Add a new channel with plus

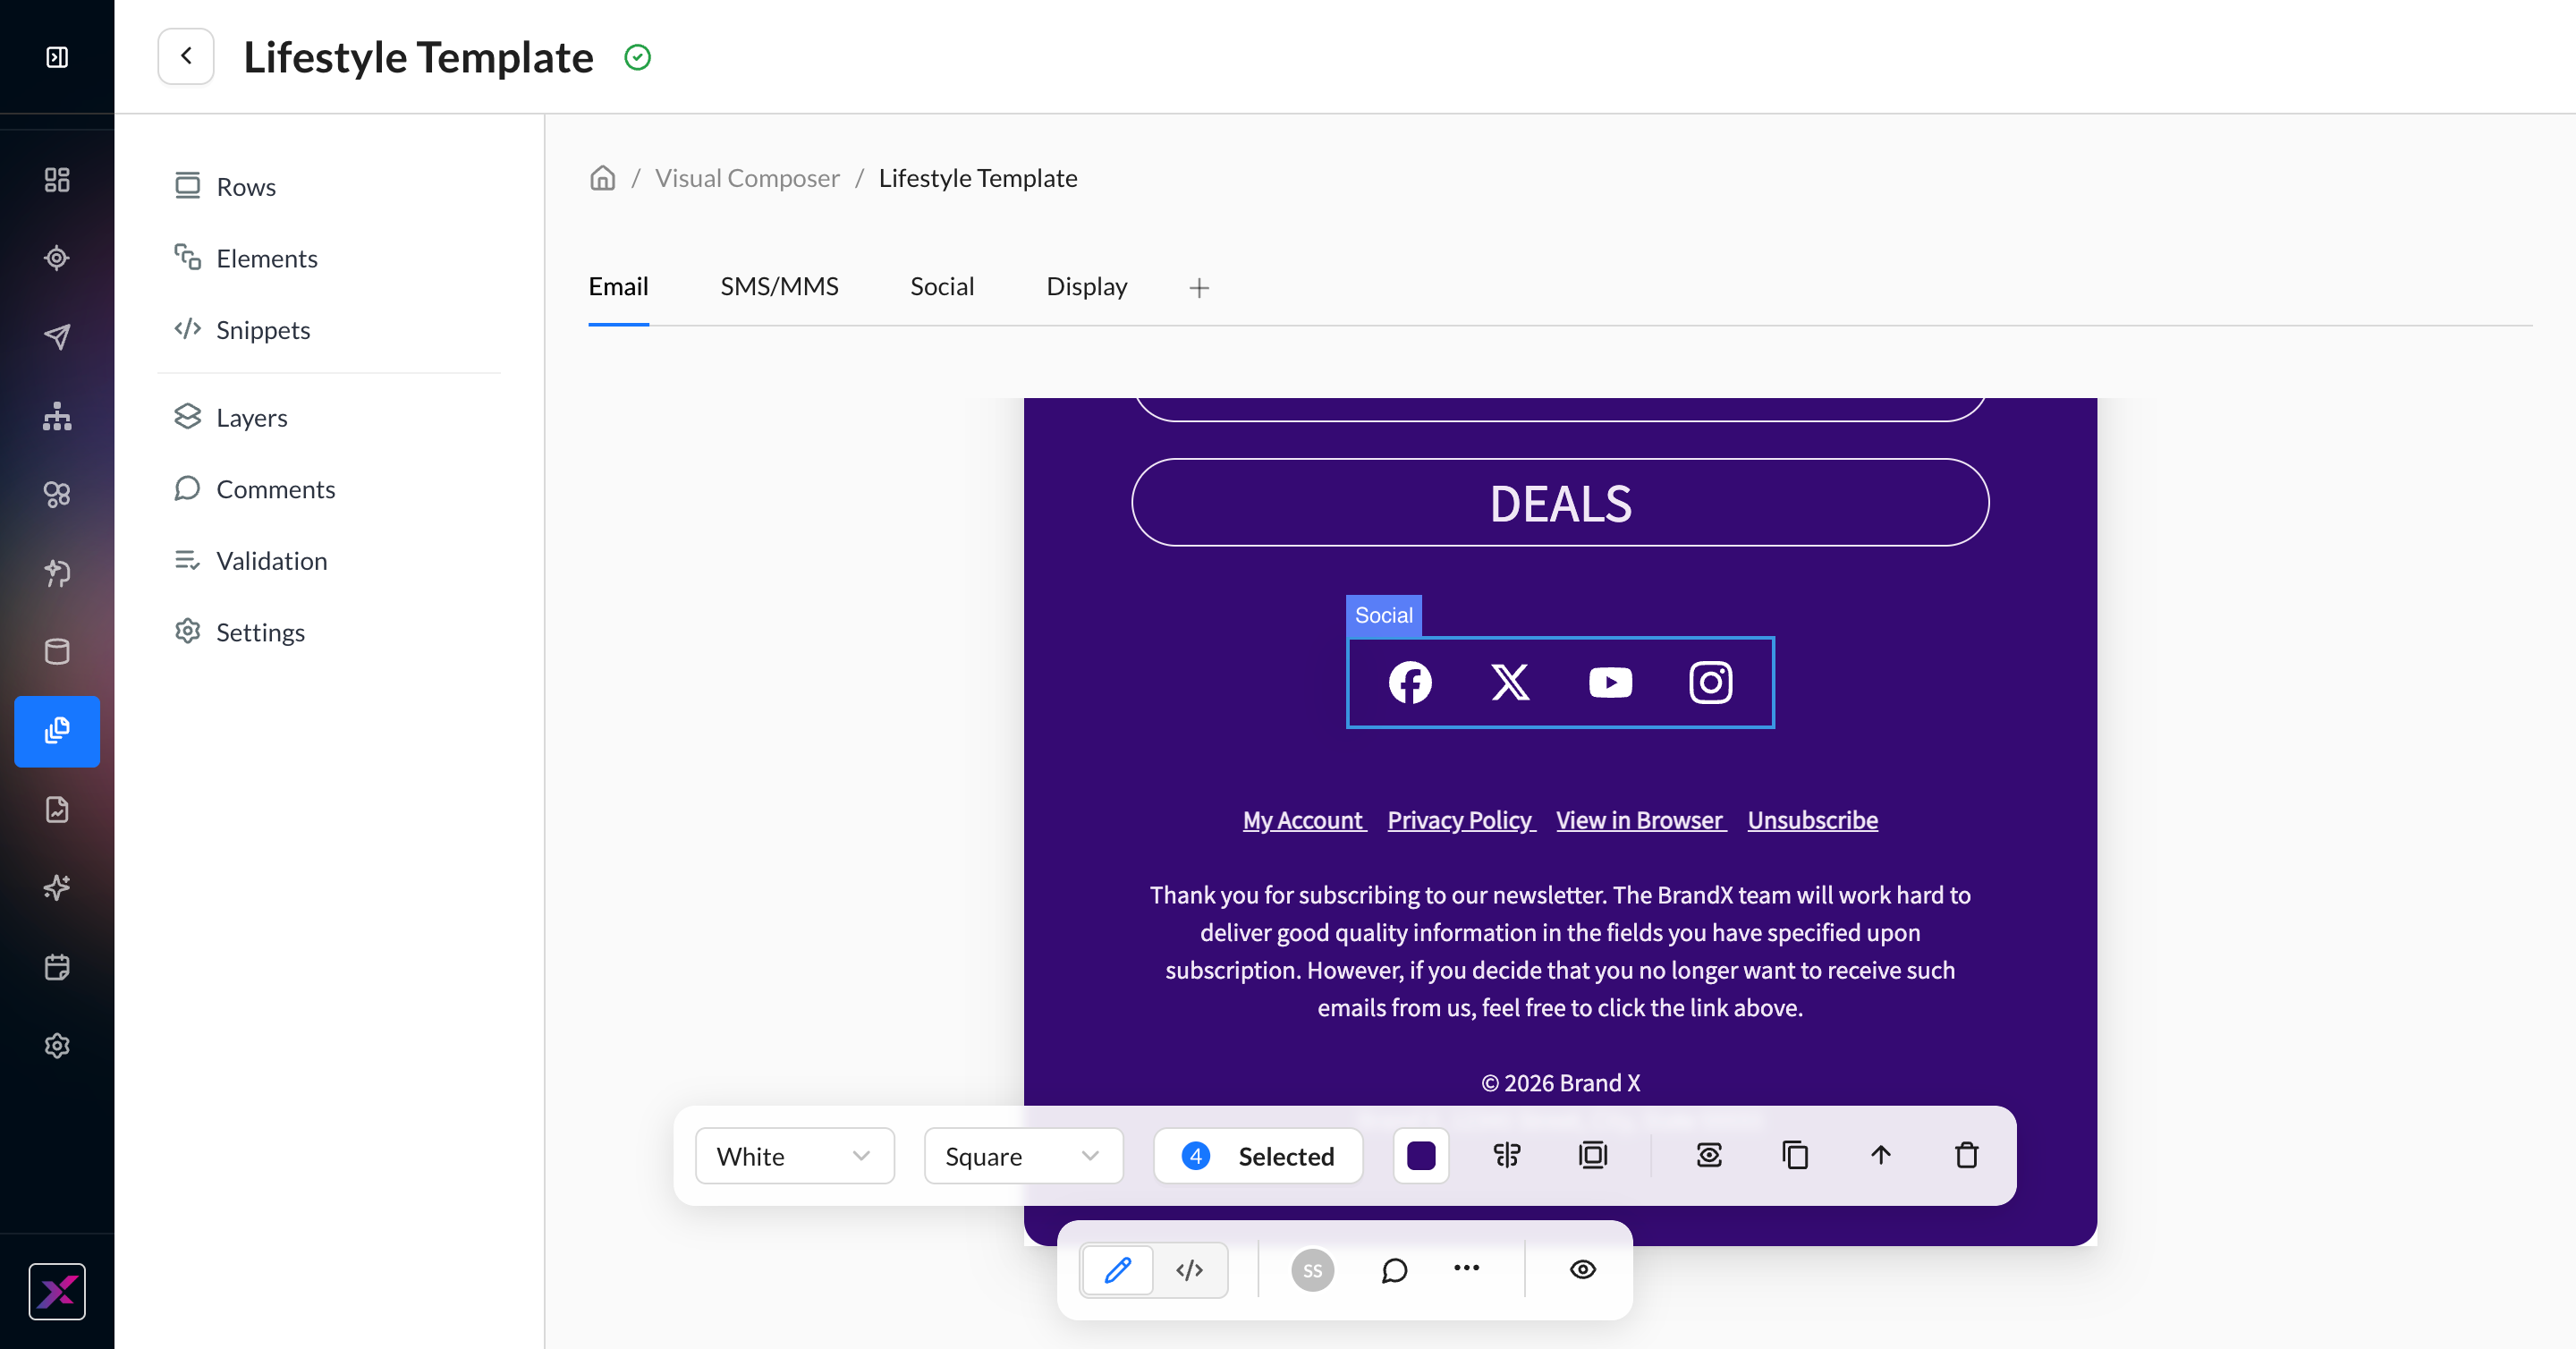click(1199, 288)
